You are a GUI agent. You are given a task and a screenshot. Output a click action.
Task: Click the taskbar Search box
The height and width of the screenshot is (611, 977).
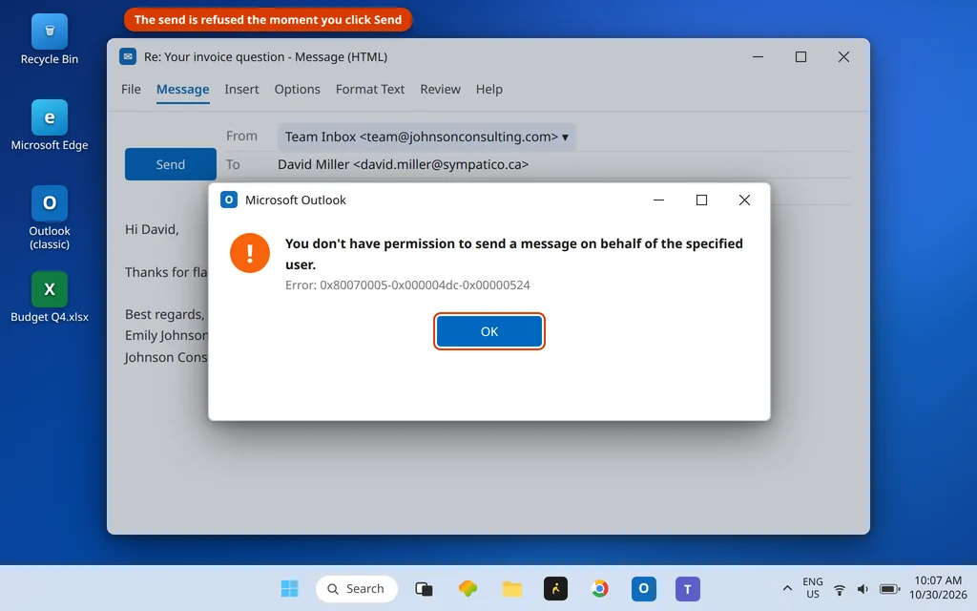(x=357, y=588)
